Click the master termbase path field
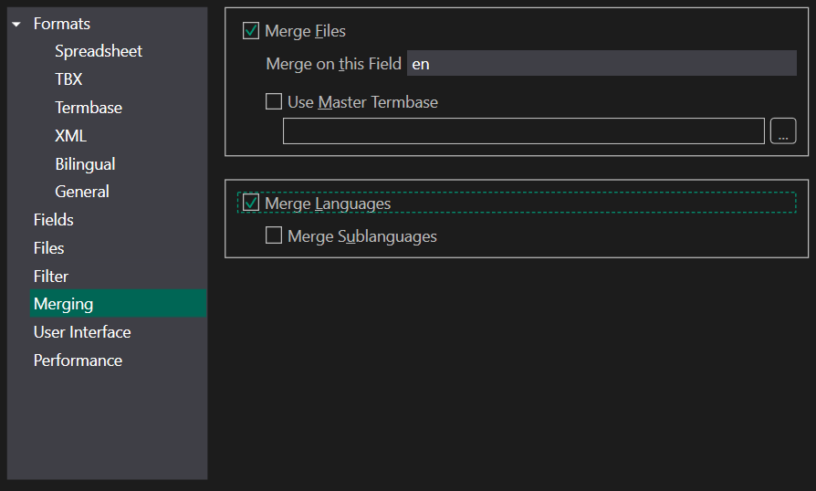 tap(524, 131)
